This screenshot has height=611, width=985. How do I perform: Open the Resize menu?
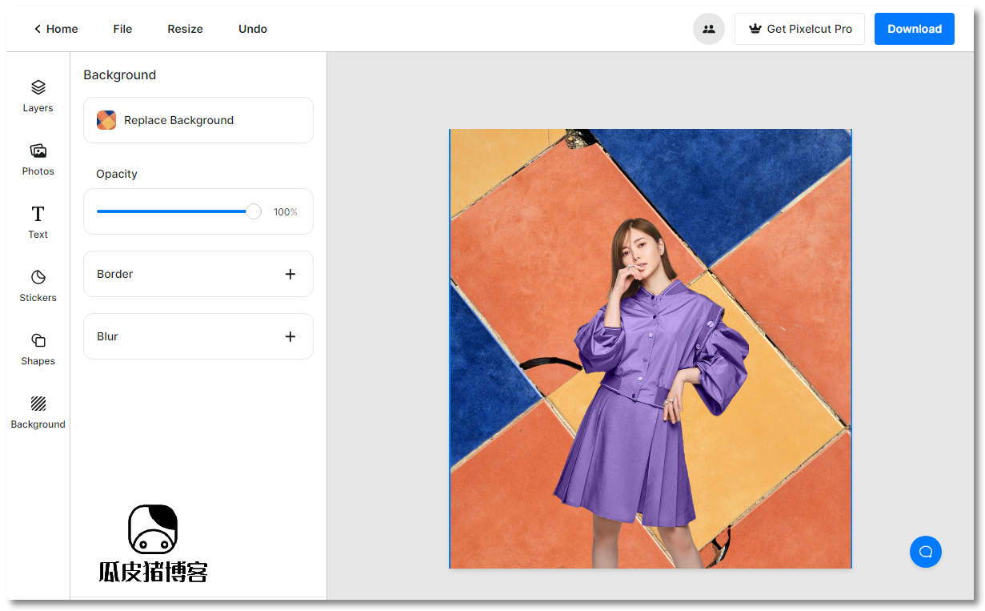pos(185,29)
